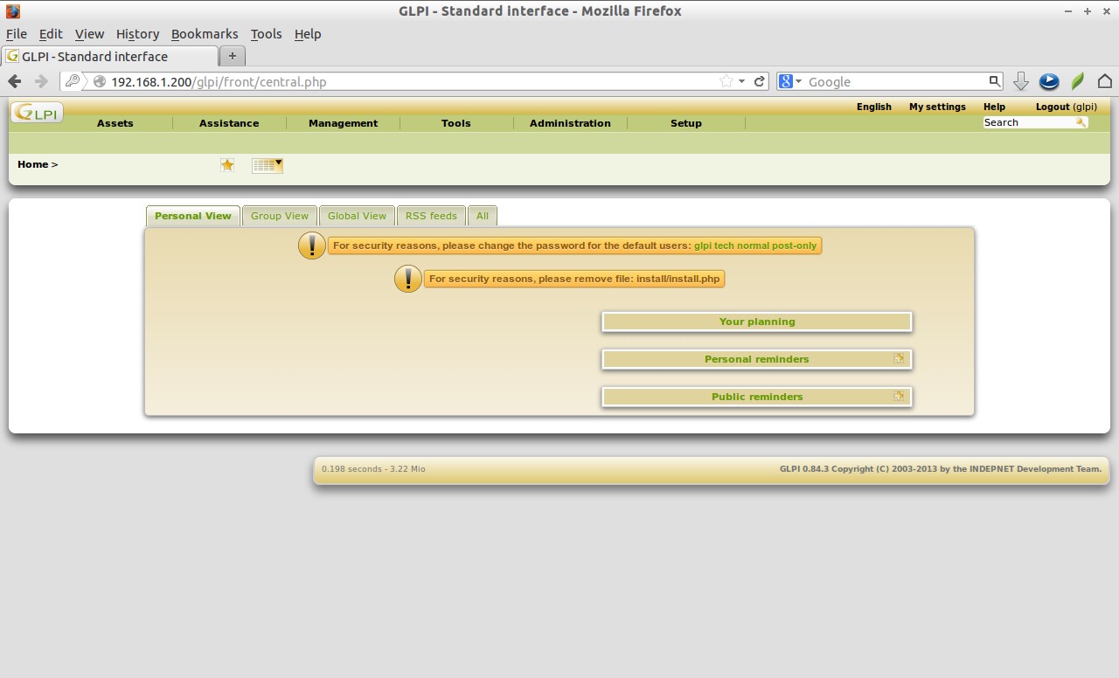Click the Home breadcrumb link
The width and height of the screenshot is (1119, 678).
click(32, 164)
